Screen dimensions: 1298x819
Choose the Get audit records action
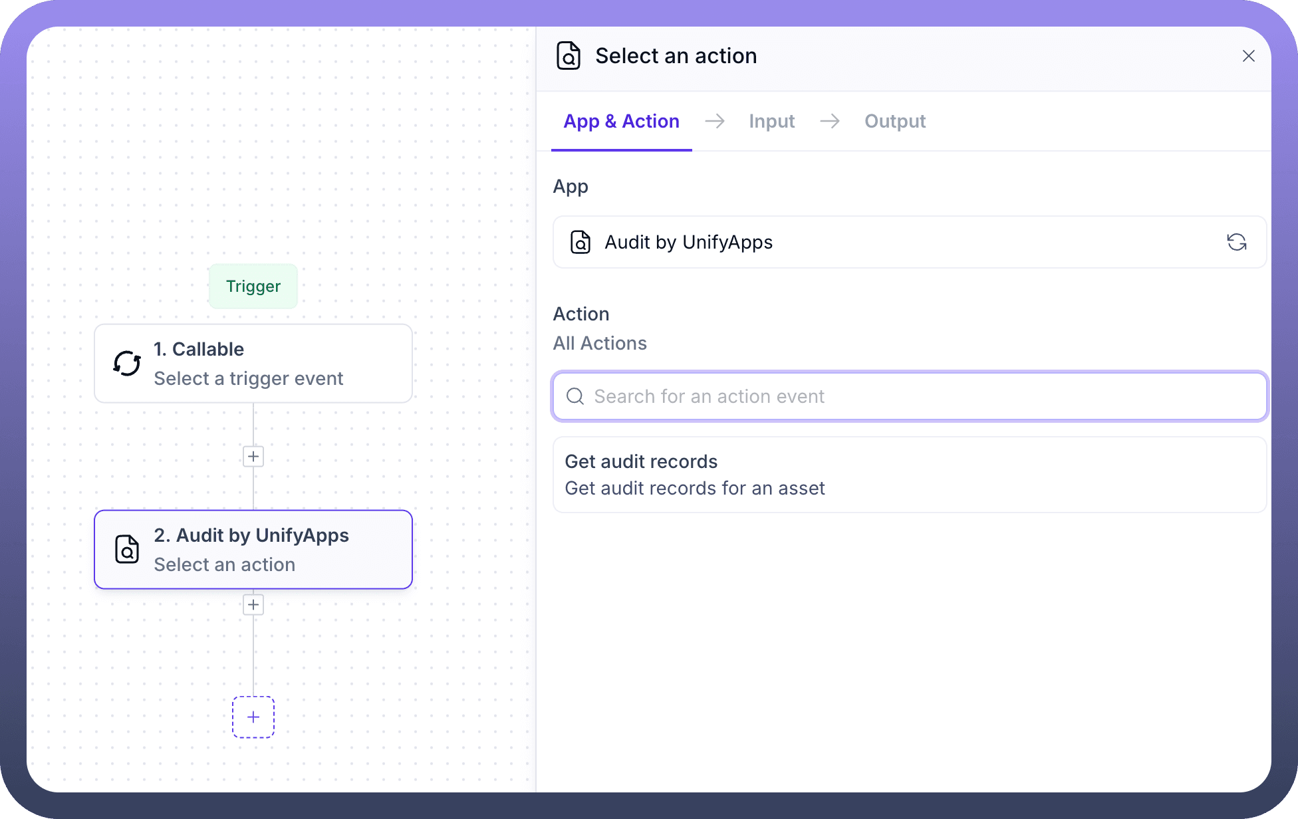909,475
